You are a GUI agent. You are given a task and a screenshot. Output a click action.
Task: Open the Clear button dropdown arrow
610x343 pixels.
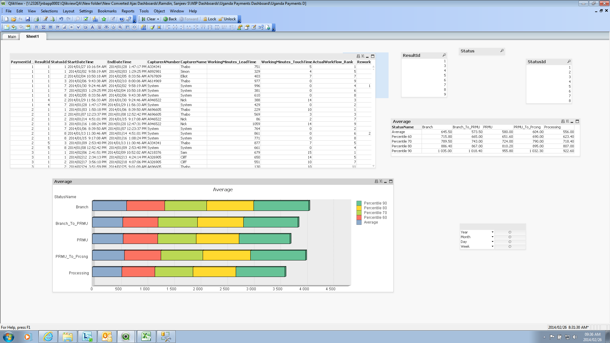pyautogui.click(x=158, y=19)
